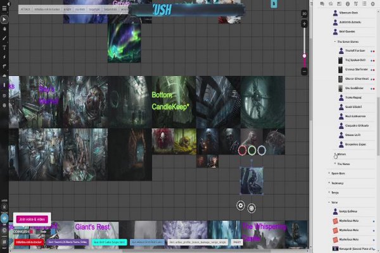The height and width of the screenshot is (253, 380).
Task: Click the sidebar collapse handle at the panel's top edge
Action: (312, 4)
